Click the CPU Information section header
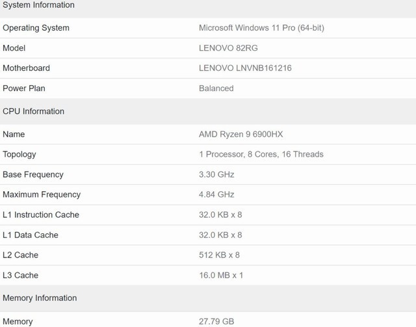 pos(33,111)
